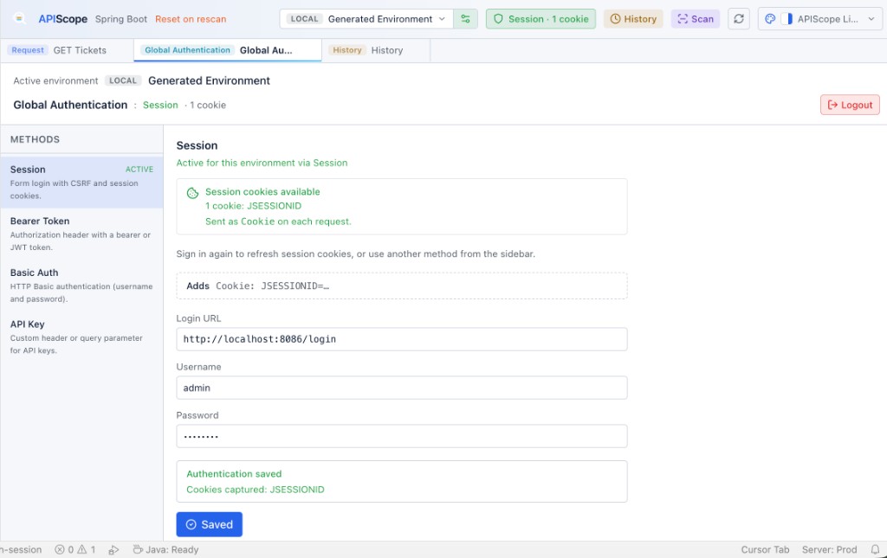The height and width of the screenshot is (558, 887).
Task: Click 'Cookies captured: JSESSIONID' text
Action: click(x=256, y=489)
